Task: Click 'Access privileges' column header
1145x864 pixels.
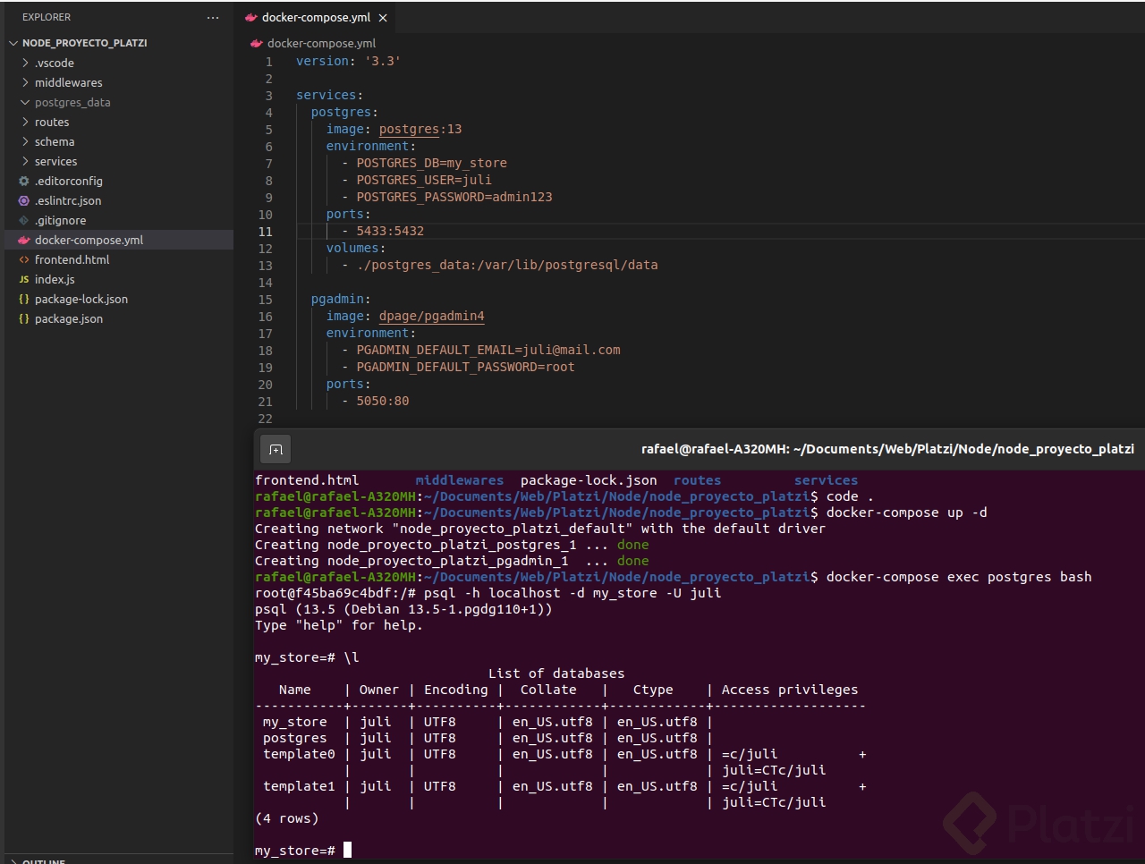Action: click(x=790, y=690)
